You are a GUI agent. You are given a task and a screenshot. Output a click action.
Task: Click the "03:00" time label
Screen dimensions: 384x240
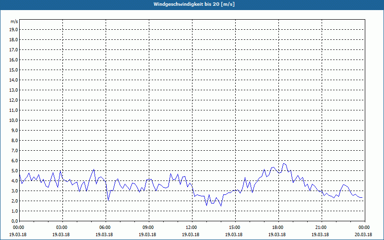pos(63,227)
